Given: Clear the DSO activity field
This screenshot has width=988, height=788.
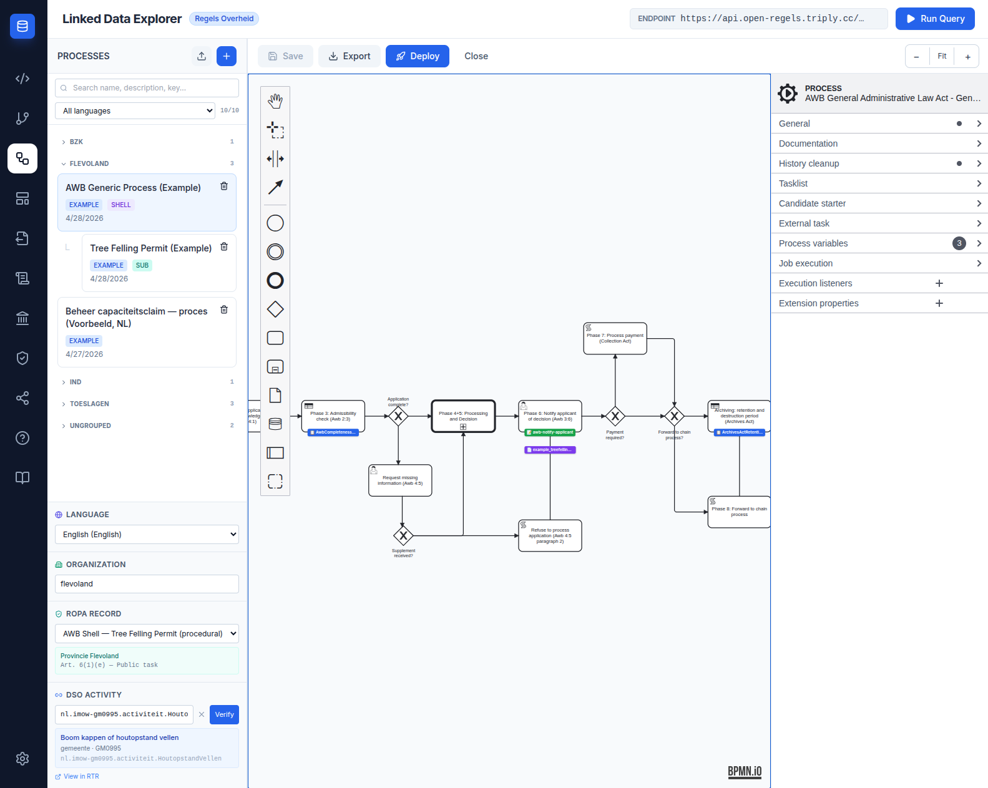Looking at the screenshot, I should (x=202, y=714).
